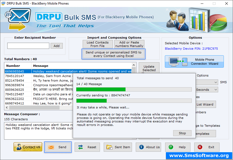Click the 'FRIDAY'S HERE. Bring out' message

(53, 99)
